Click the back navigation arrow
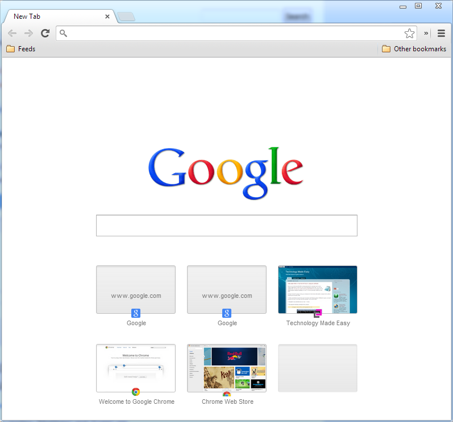This screenshot has height=422, width=453. point(12,33)
